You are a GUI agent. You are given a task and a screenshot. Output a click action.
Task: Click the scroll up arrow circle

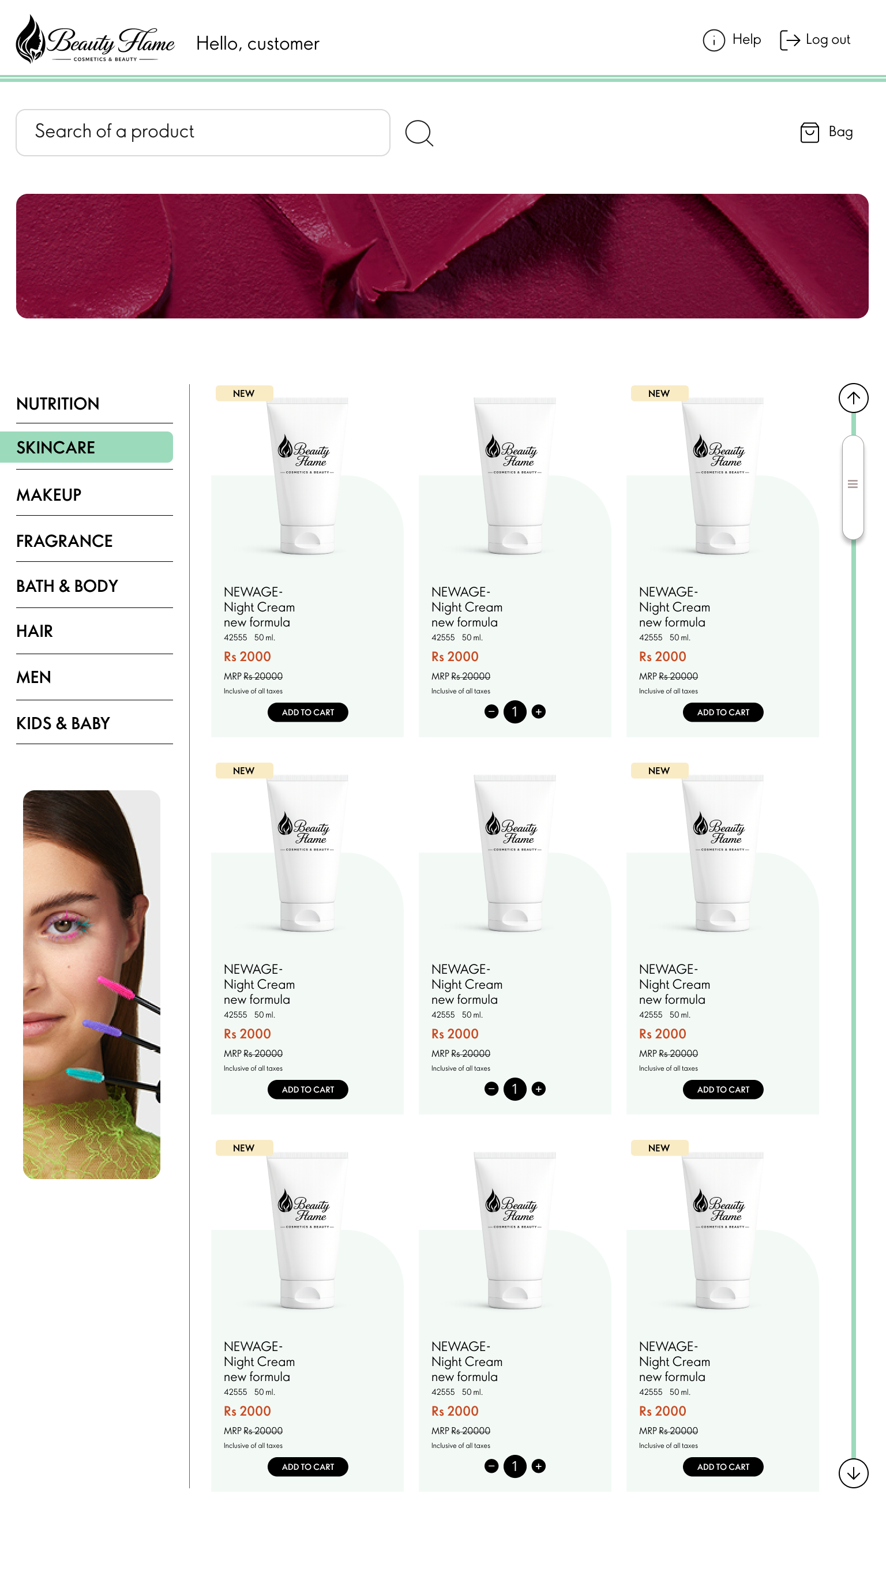point(853,398)
